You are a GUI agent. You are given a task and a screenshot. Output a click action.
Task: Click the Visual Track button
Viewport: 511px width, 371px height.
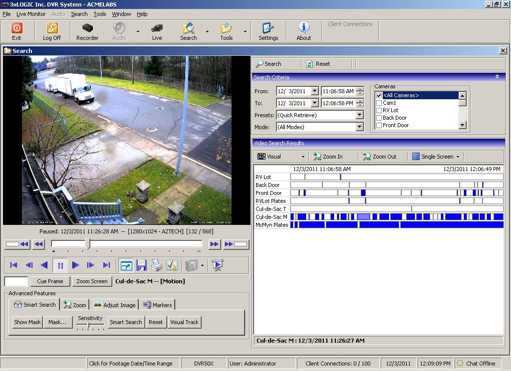pyautogui.click(x=184, y=322)
